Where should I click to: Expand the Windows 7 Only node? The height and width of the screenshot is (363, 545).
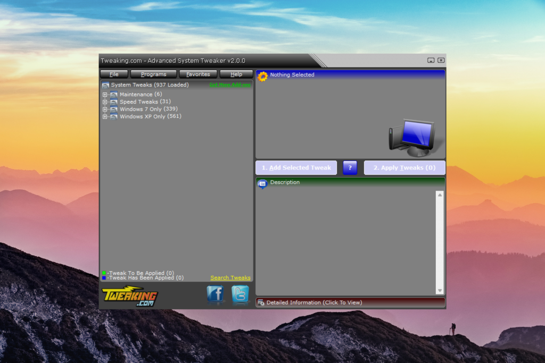(105, 109)
